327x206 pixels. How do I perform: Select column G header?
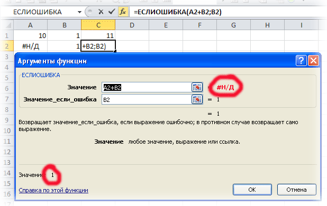tap(233, 25)
